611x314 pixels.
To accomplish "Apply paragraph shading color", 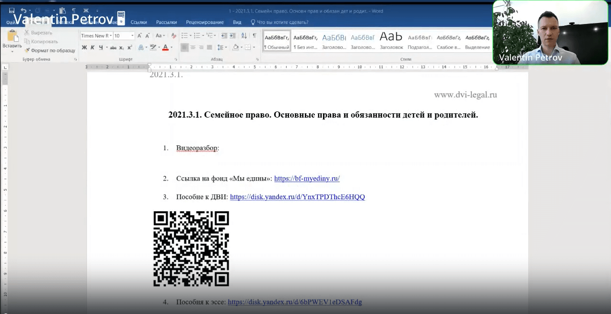I will point(235,47).
